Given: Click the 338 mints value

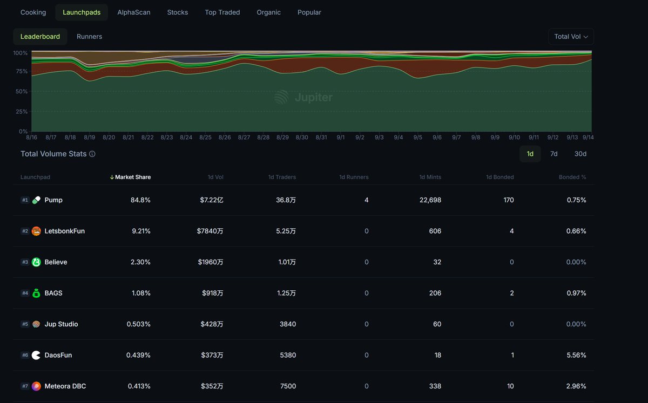Looking at the screenshot, I should point(435,386).
